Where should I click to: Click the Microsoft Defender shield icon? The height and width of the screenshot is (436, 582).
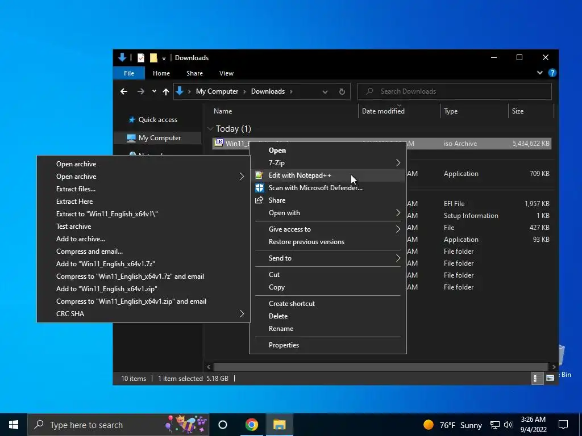click(259, 187)
